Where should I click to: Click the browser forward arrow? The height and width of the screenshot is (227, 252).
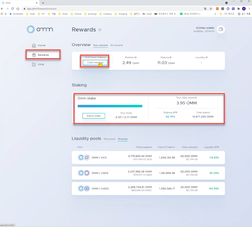(7, 9)
